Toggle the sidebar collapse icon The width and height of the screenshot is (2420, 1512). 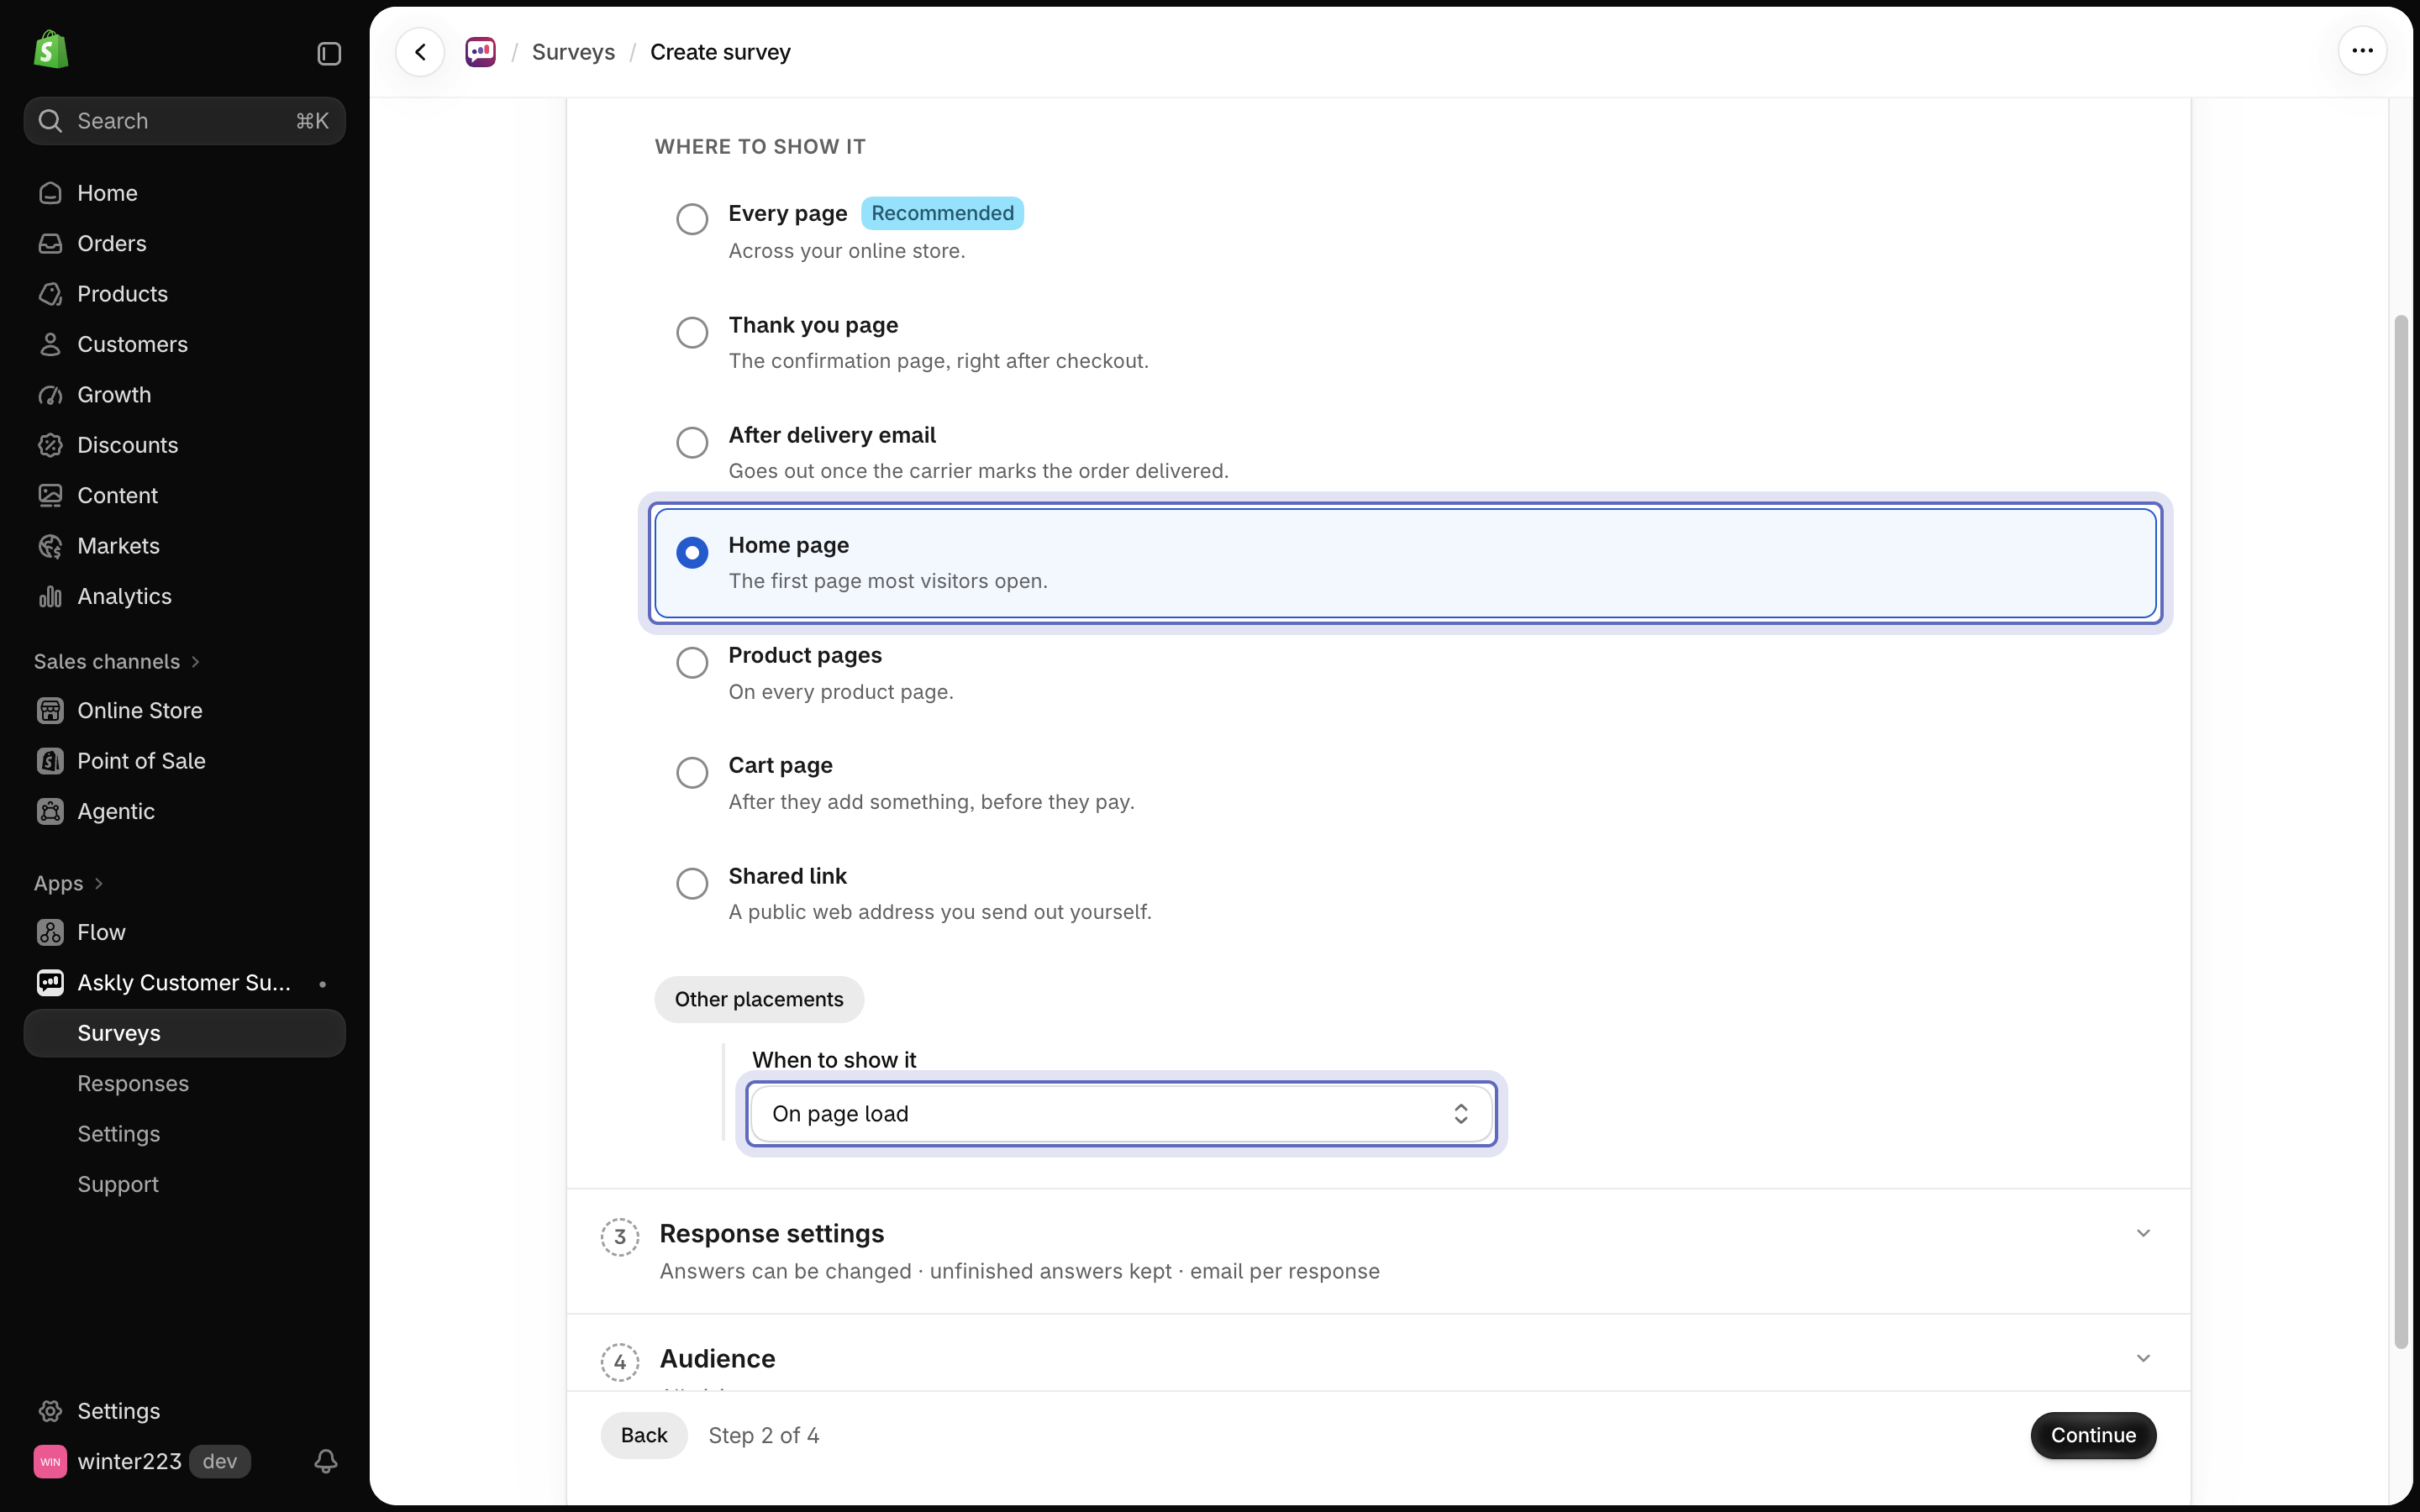coord(329,53)
